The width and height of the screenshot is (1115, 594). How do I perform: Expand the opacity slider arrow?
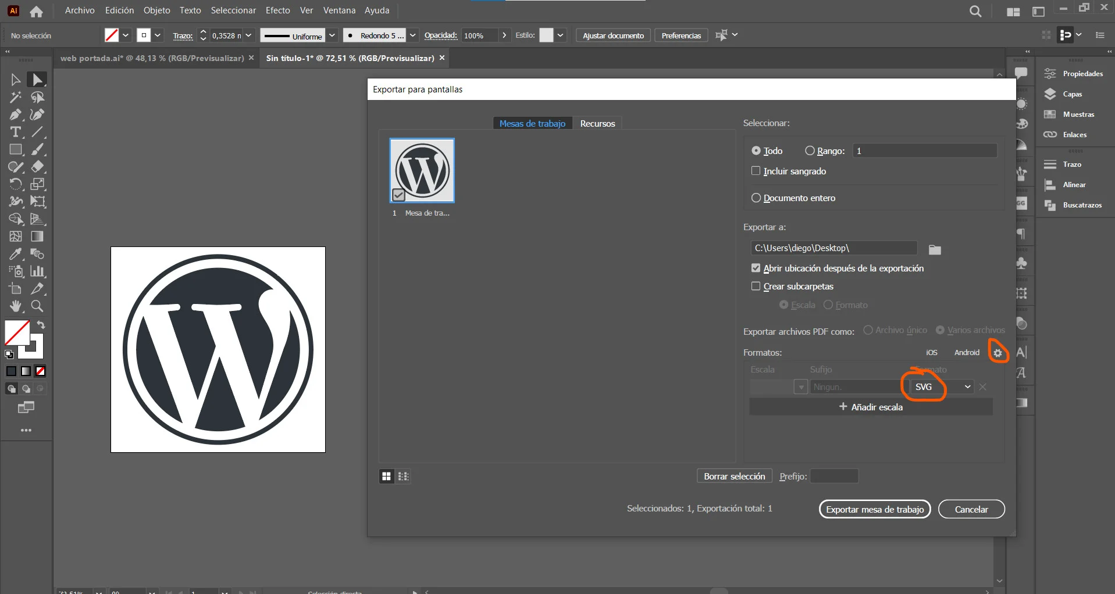point(504,35)
